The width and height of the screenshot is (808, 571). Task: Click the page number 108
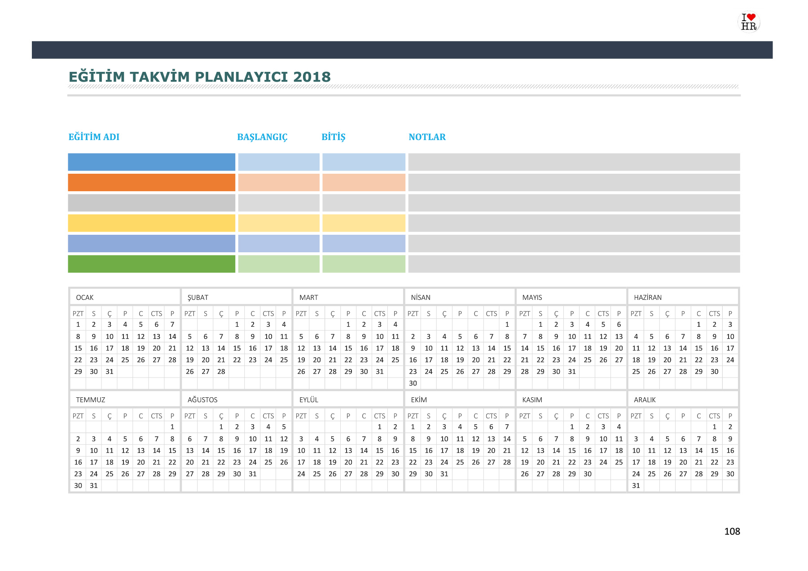[732, 531]
